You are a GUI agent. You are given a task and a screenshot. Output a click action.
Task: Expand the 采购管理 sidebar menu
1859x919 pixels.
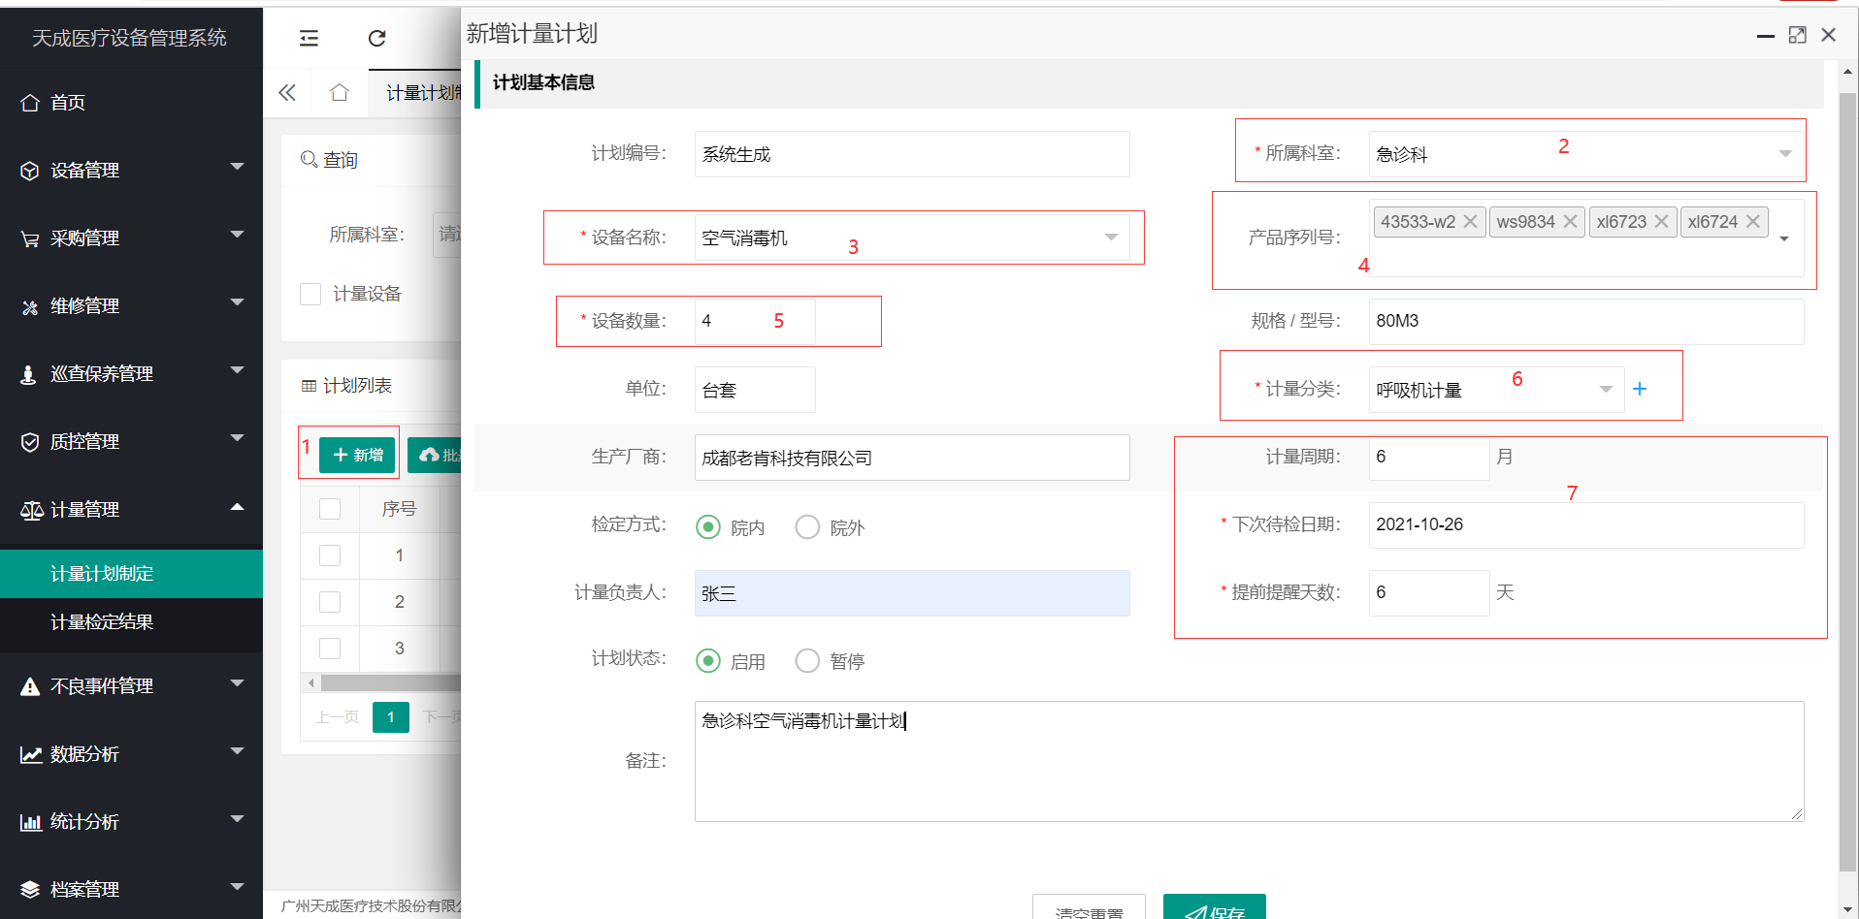[x=131, y=238]
